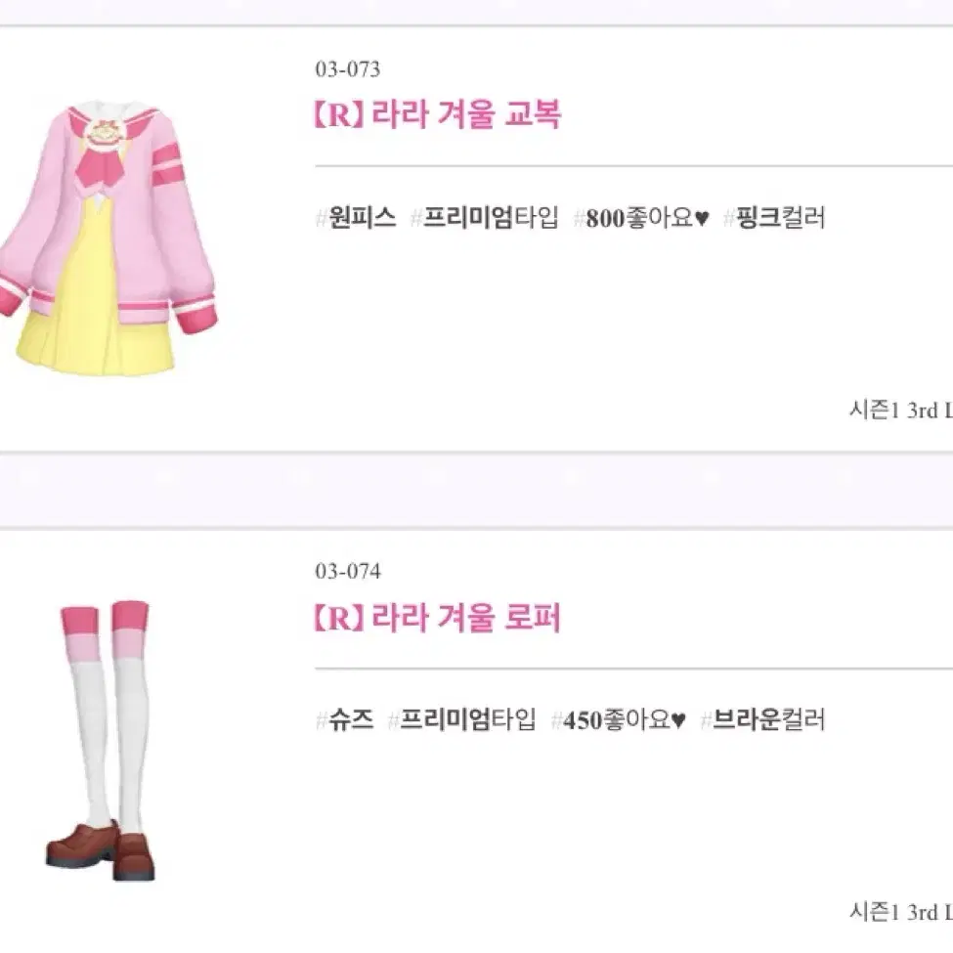Click item number 03-074
This screenshot has height=953, width=953.
pyautogui.click(x=348, y=572)
